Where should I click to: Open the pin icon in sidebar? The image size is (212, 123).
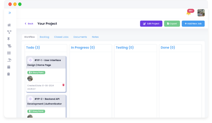(9, 39)
